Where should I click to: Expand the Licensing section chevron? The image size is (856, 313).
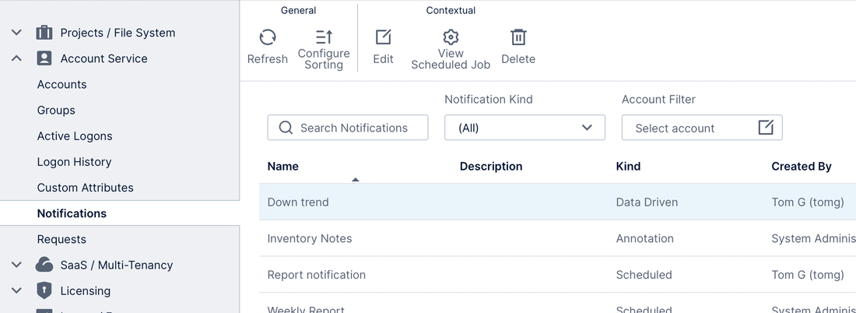[x=16, y=290]
